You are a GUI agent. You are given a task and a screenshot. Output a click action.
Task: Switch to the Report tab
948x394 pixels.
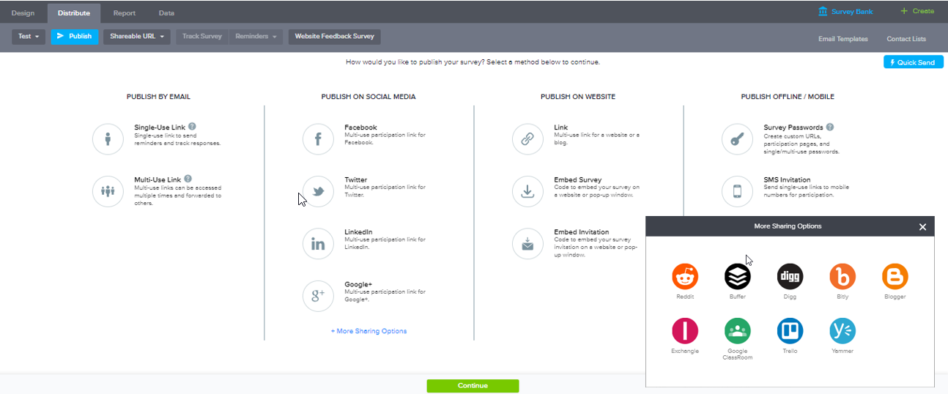pos(124,12)
